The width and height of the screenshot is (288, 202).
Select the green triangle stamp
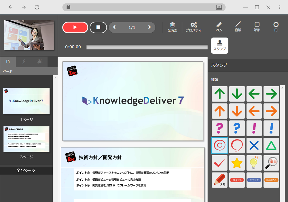click(x=271, y=145)
